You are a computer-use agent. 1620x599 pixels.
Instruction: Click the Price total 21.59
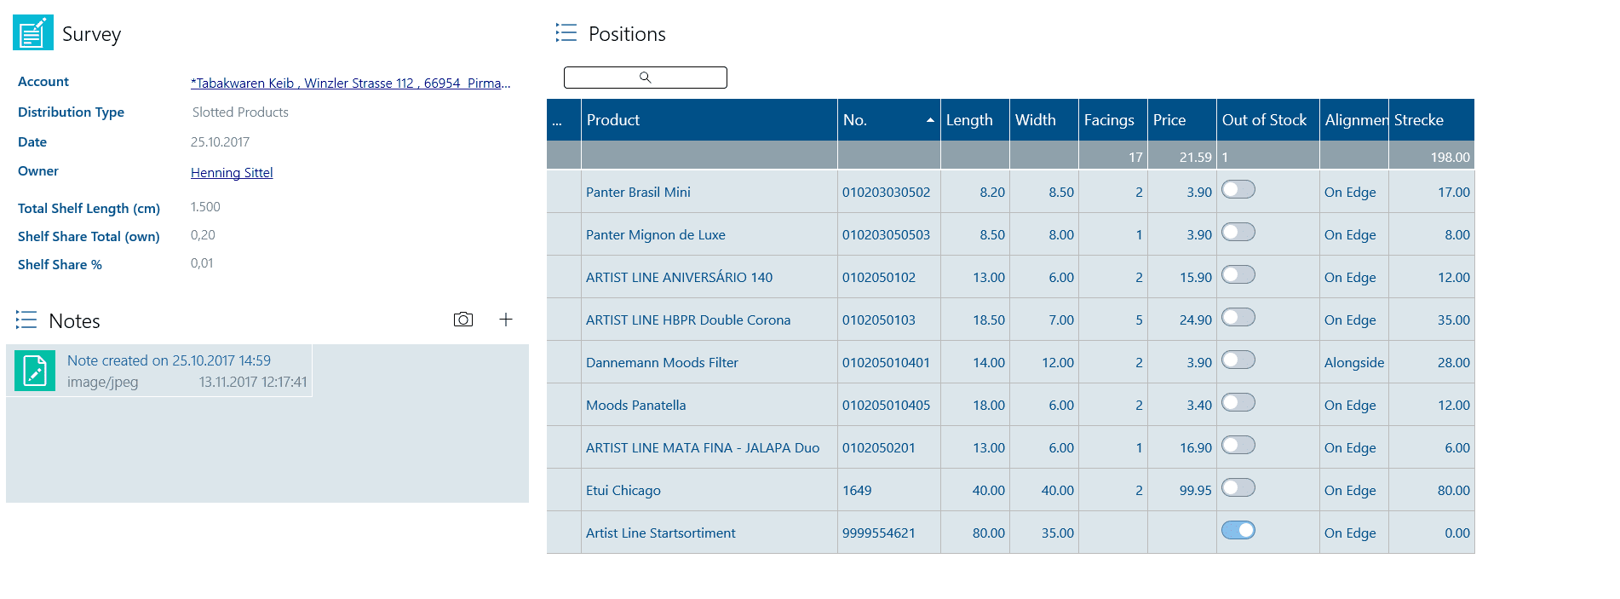pyautogui.click(x=1196, y=157)
